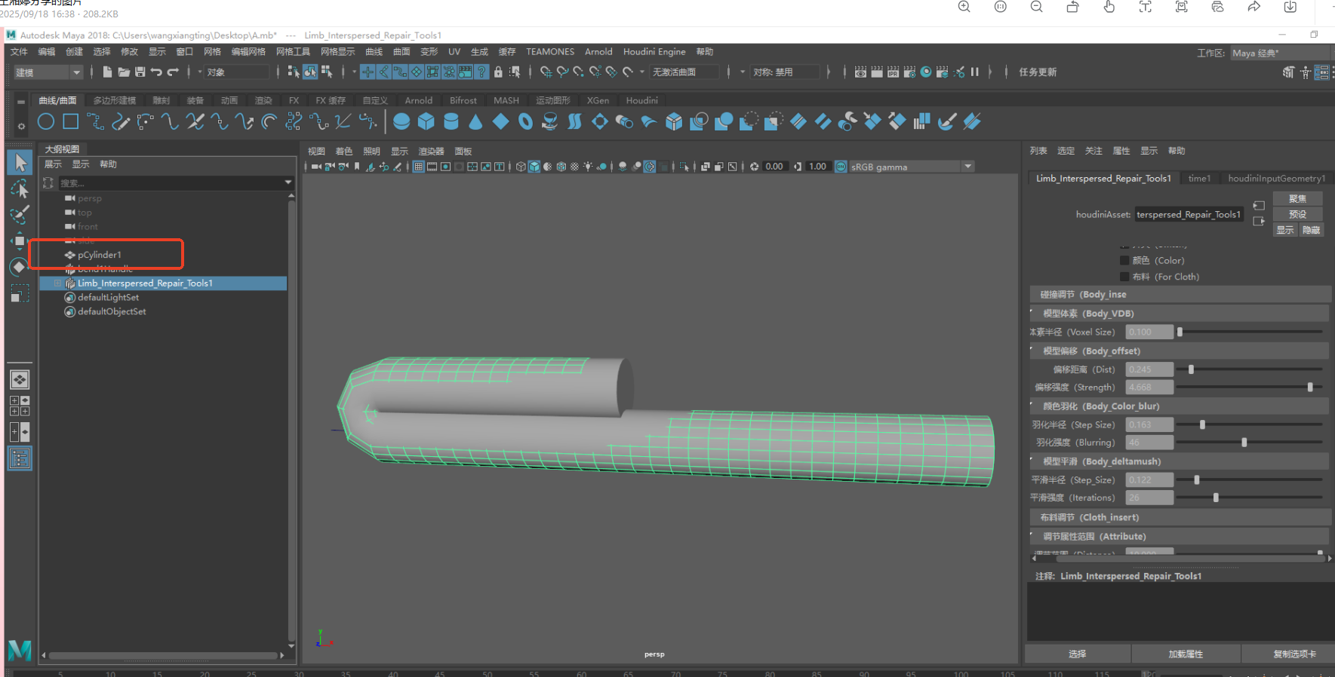Click the 加载属性 button
The image size is (1335, 677).
pyautogui.click(x=1186, y=654)
